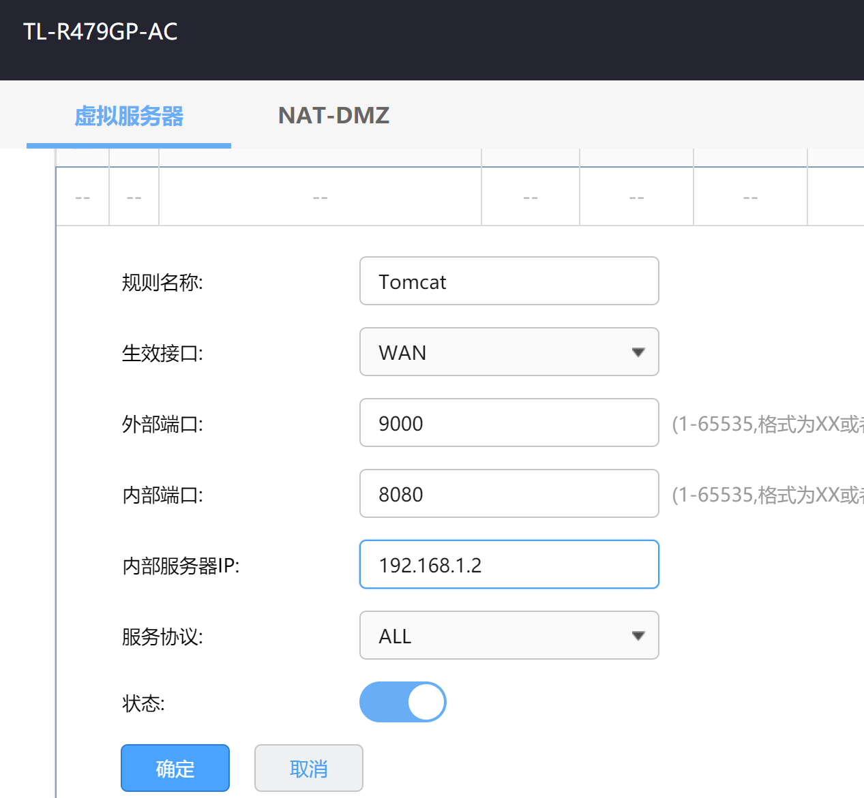Click the range hint beside 内部端口 field
This screenshot has height=798, width=864.
(768, 495)
